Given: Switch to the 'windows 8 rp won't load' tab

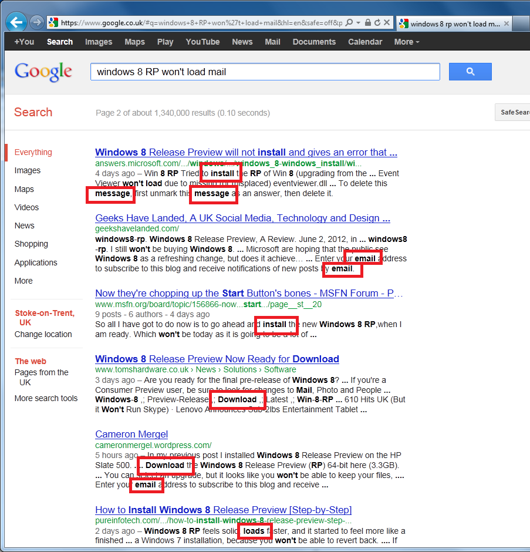Looking at the screenshot, I should [452, 24].
